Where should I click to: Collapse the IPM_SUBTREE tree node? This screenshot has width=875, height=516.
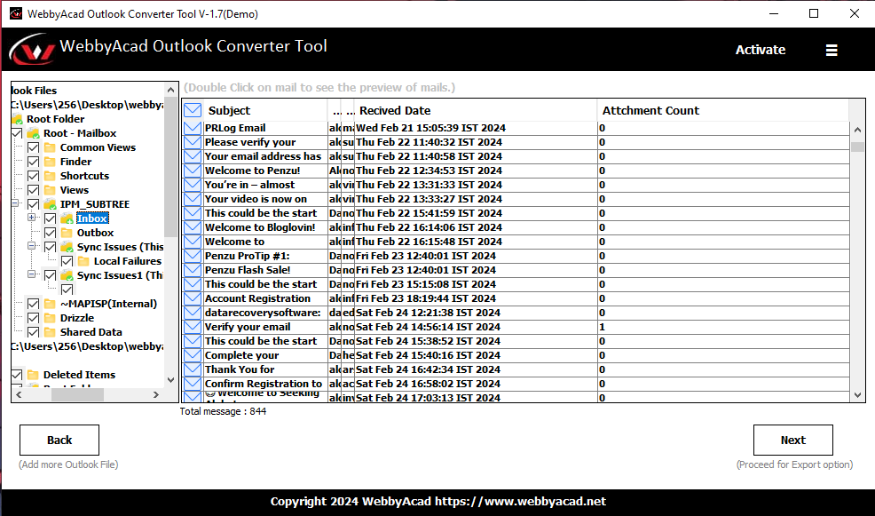(x=15, y=203)
